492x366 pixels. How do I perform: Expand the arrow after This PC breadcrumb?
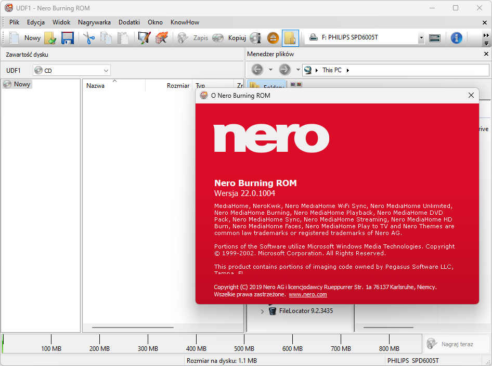coord(347,70)
